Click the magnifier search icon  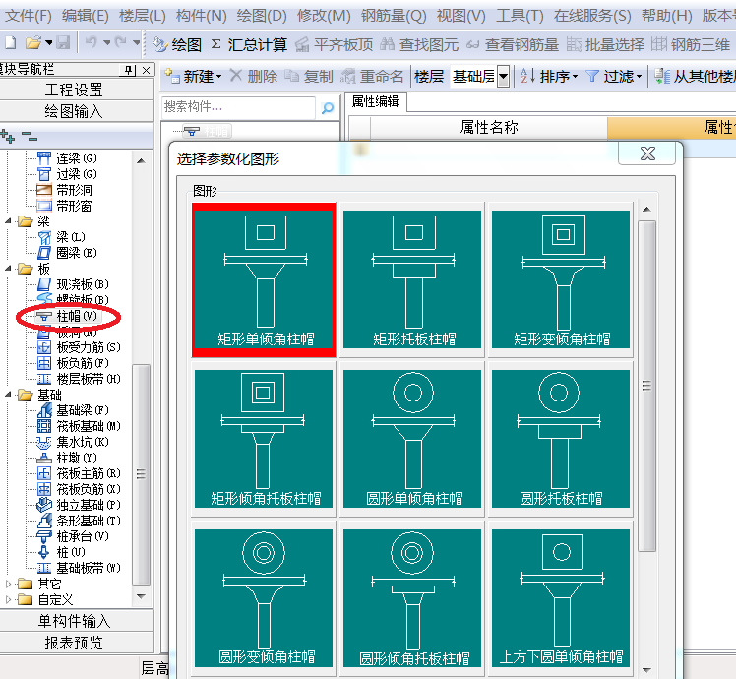tap(327, 108)
